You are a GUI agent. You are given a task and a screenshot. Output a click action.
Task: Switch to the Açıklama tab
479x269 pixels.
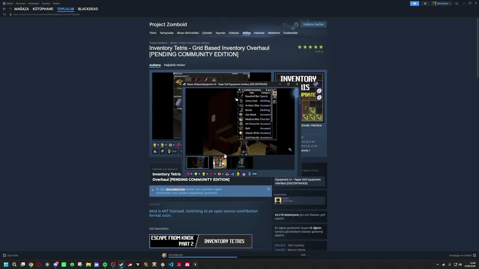[x=155, y=65]
